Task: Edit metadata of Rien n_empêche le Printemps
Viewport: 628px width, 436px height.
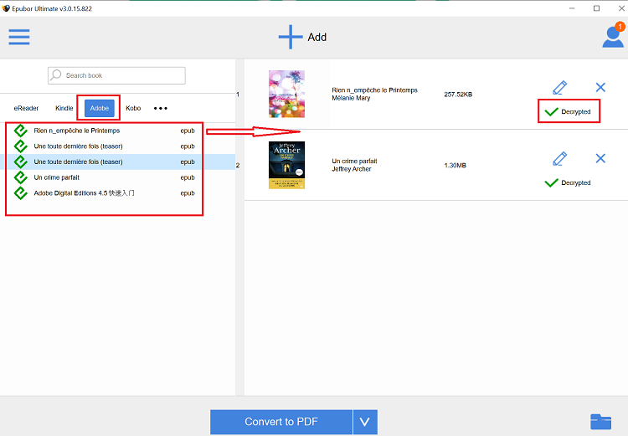Action: 559,87
